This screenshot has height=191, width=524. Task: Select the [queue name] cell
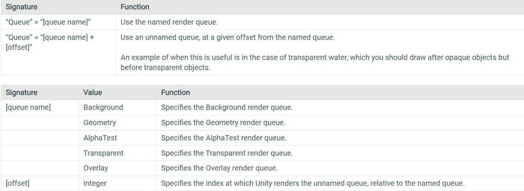click(39, 108)
